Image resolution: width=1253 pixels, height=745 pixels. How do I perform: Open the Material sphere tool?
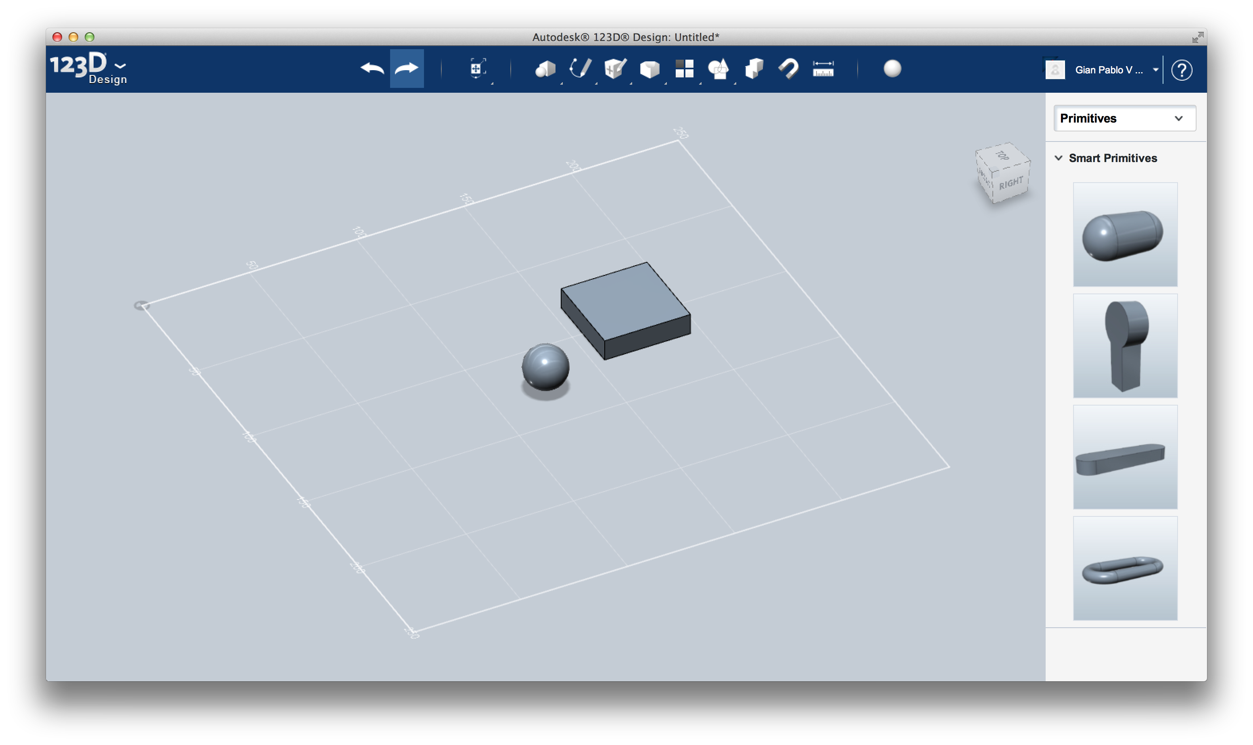pyautogui.click(x=892, y=69)
